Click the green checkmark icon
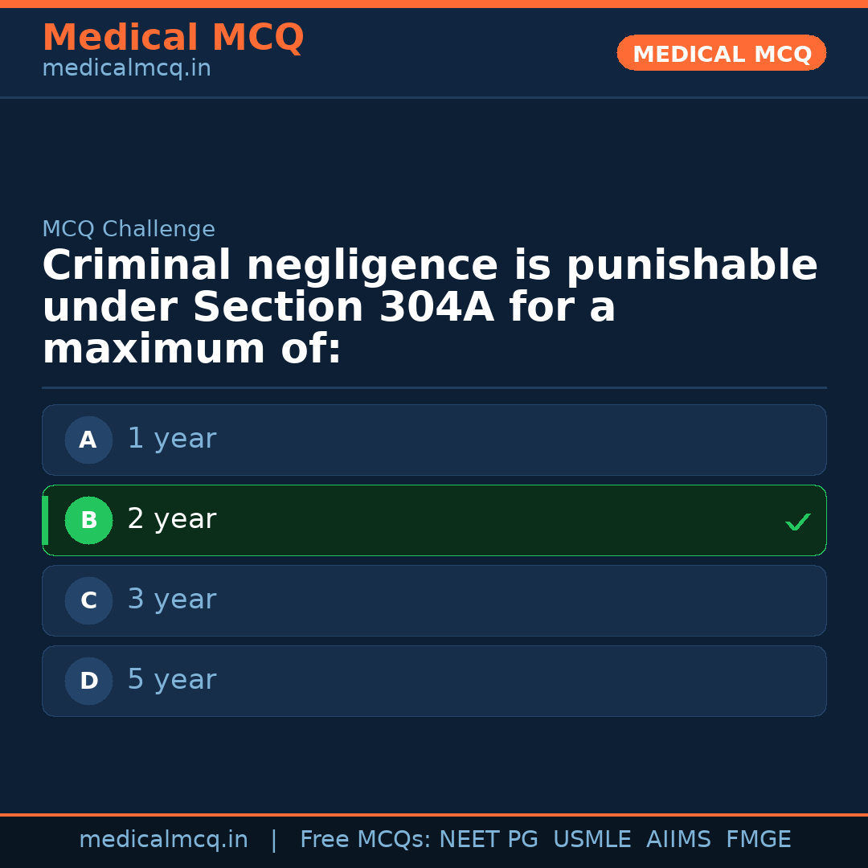Image resolution: width=868 pixels, height=868 pixels. (797, 522)
